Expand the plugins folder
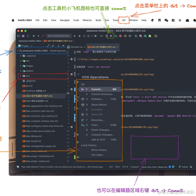 pyautogui.click(x=20, y=71)
